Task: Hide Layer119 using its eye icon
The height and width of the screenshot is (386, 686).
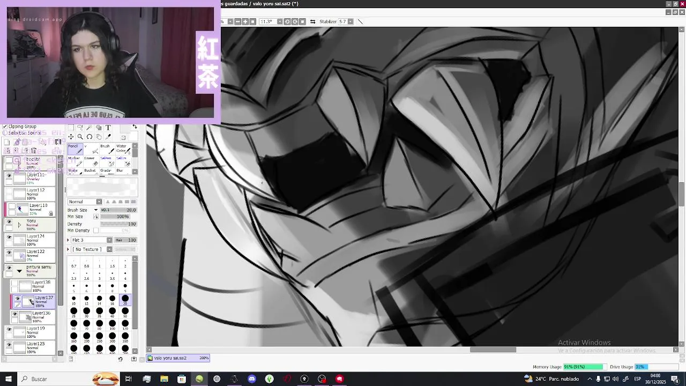Action: coord(9,329)
